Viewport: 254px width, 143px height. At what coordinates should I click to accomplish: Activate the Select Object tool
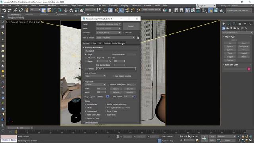coord(44,10)
